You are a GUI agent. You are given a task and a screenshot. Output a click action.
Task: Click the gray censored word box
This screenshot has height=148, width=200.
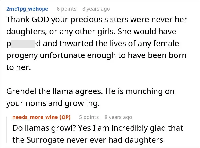(23, 44)
